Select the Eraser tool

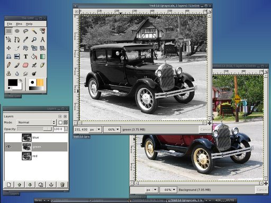(25, 65)
